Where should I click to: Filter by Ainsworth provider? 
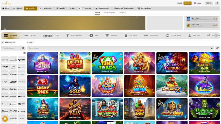point(5,75)
